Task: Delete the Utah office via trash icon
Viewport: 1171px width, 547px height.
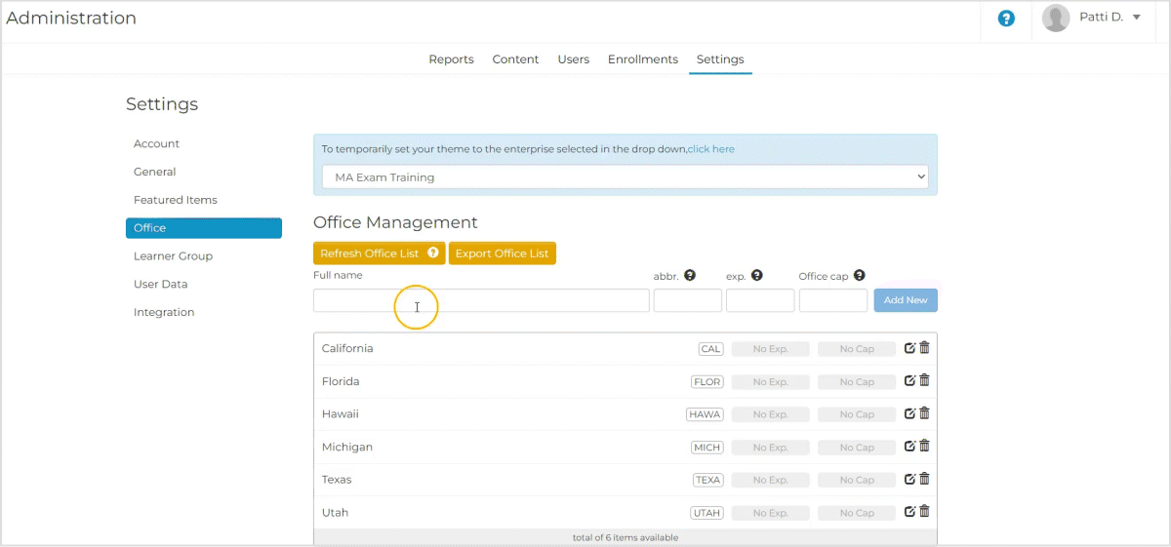Action: [925, 511]
